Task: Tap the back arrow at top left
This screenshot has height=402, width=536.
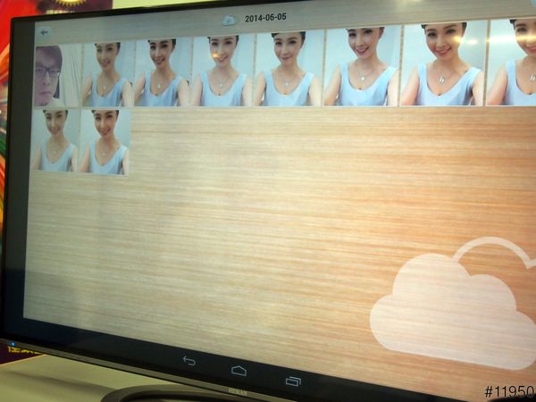Action: point(44,32)
